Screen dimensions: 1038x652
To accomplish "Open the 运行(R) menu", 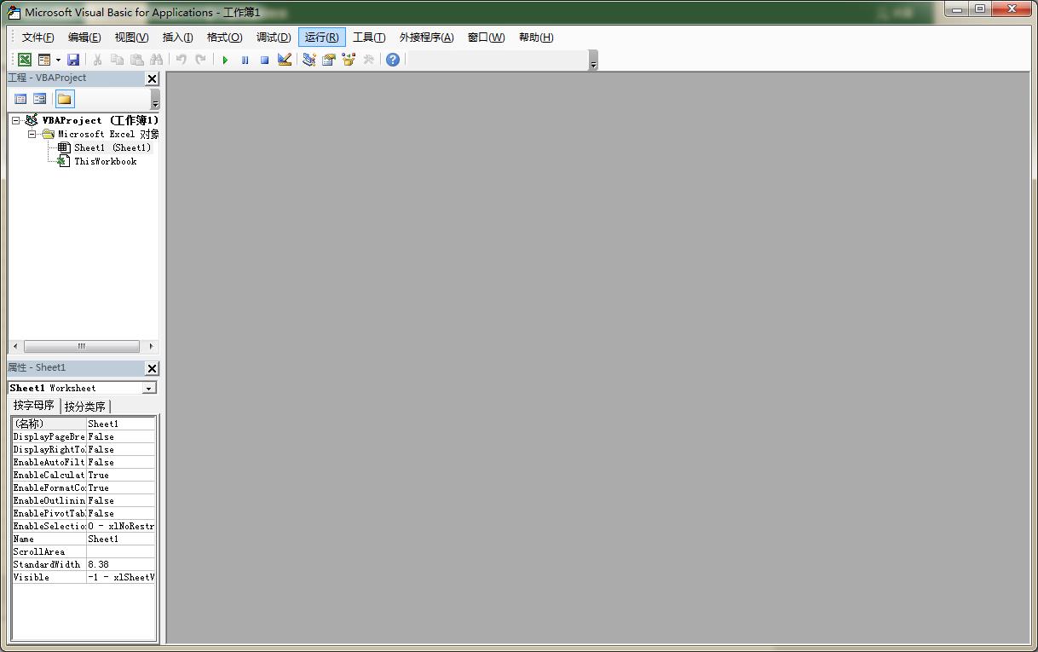I will [x=322, y=38].
